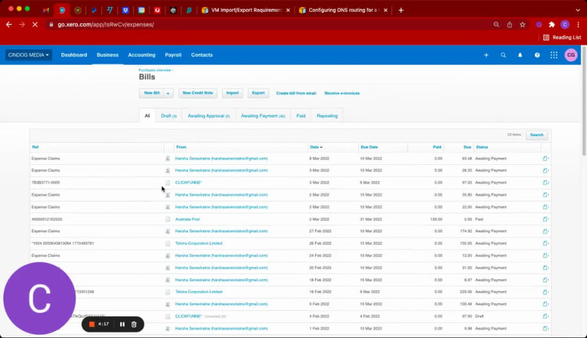Select the All bills tab
The width and height of the screenshot is (587, 338).
coord(147,116)
